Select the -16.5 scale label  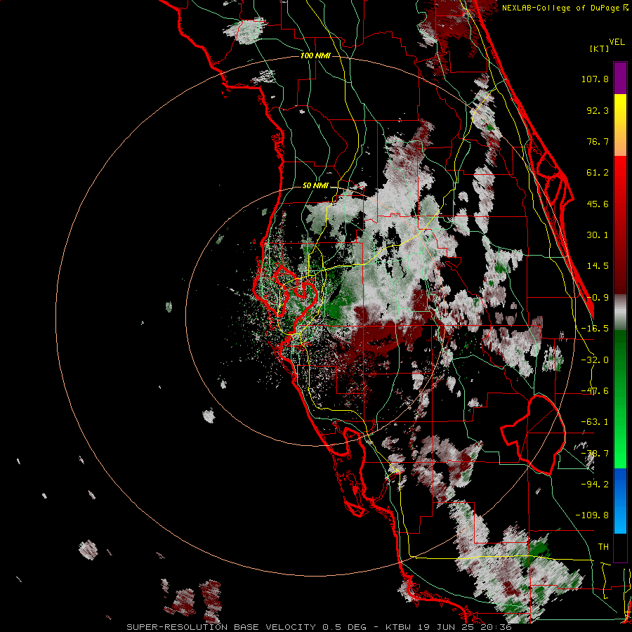(595, 329)
